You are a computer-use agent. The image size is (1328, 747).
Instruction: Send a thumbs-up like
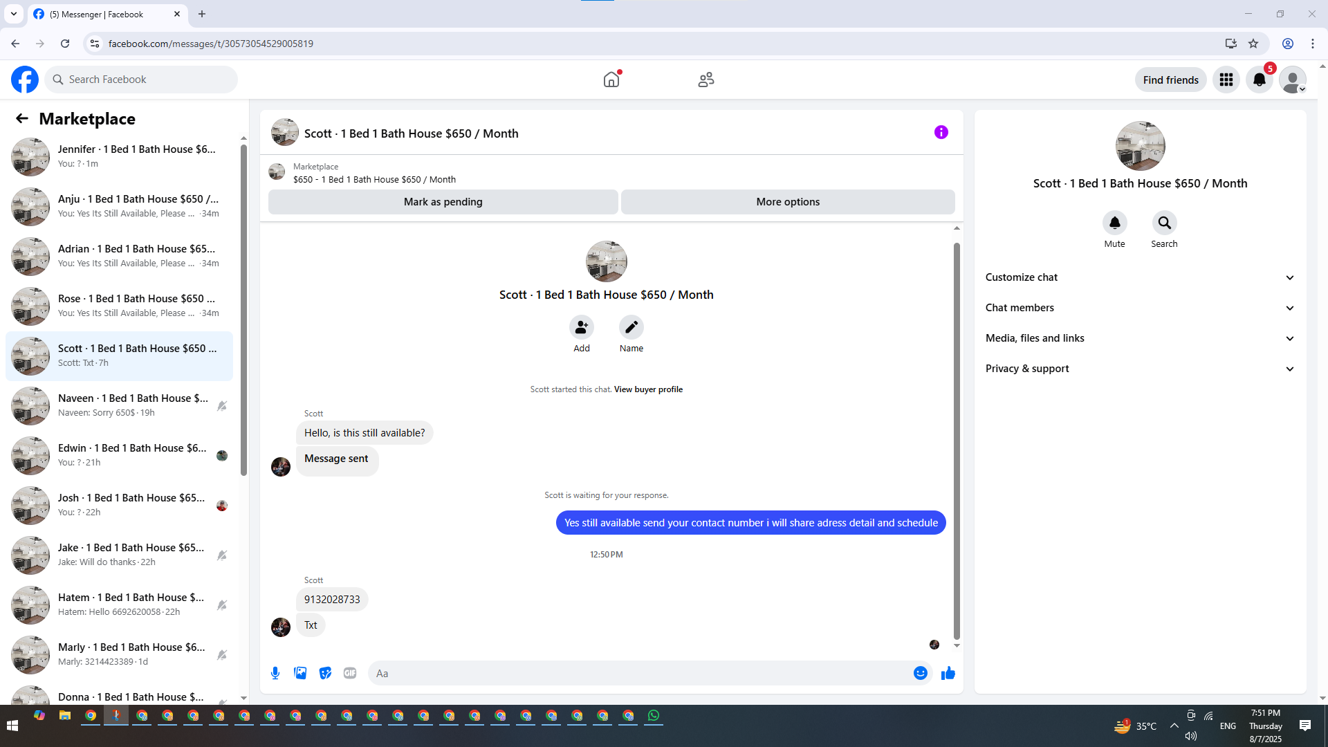[x=948, y=673]
